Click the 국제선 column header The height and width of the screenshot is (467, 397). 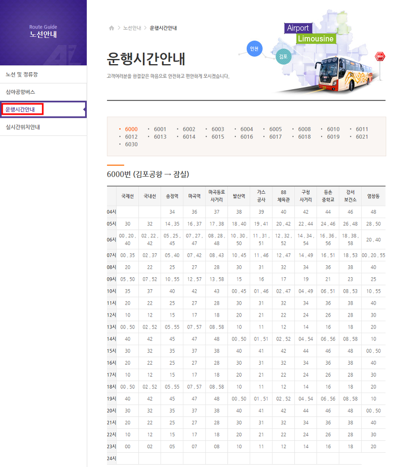click(x=128, y=196)
